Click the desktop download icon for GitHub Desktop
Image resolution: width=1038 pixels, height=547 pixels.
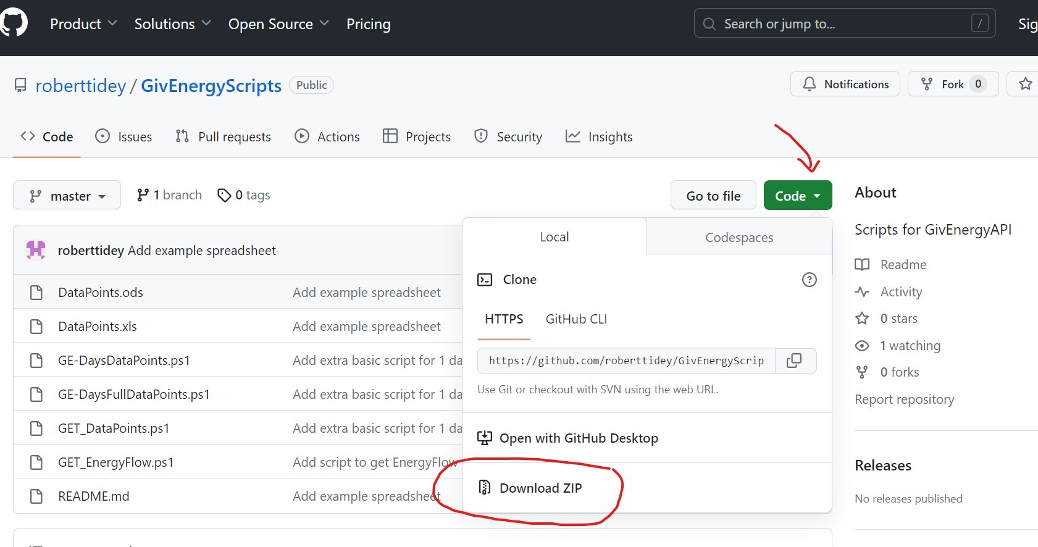485,438
